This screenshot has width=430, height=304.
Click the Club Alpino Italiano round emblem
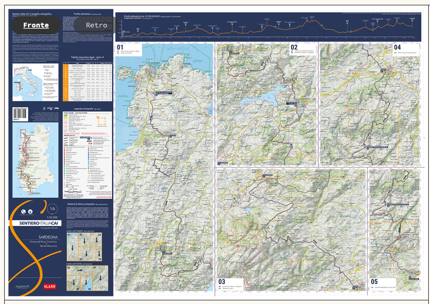[x=30, y=212]
